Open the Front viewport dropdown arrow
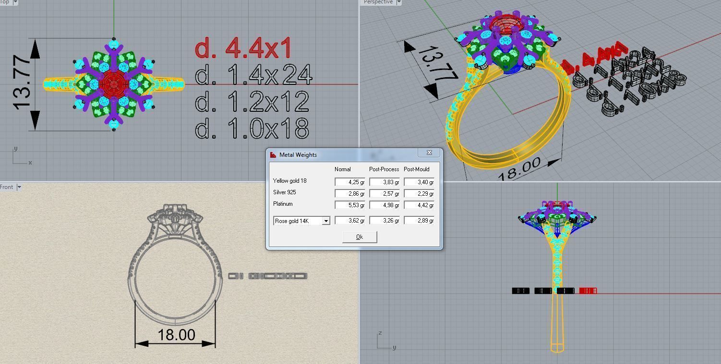This screenshot has height=364, width=721. [19, 187]
